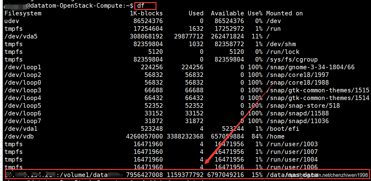Click value '308068192' for /dev/vda5
This screenshot has height=181, width=371.
pyautogui.click(x=146, y=36)
